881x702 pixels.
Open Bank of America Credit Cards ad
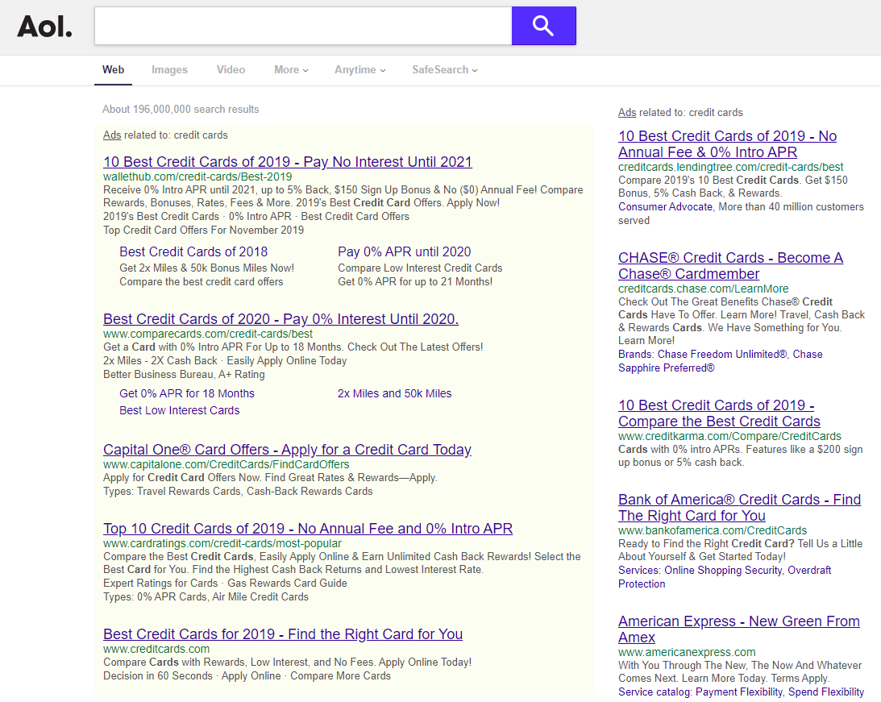point(738,507)
